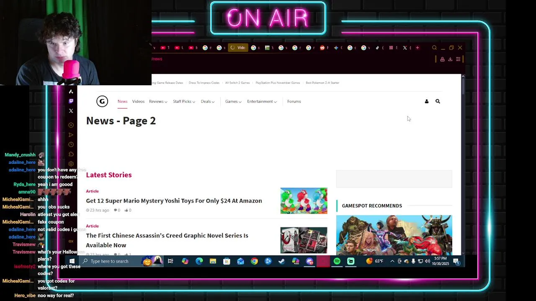The width and height of the screenshot is (536, 301).
Task: Click the taskbar volume speaker icon
Action: pos(427,261)
